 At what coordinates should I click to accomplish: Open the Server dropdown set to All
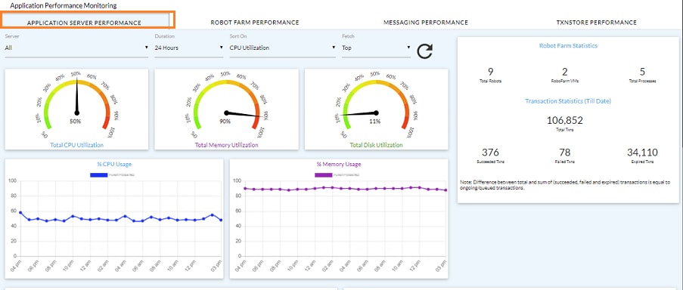[x=76, y=48]
